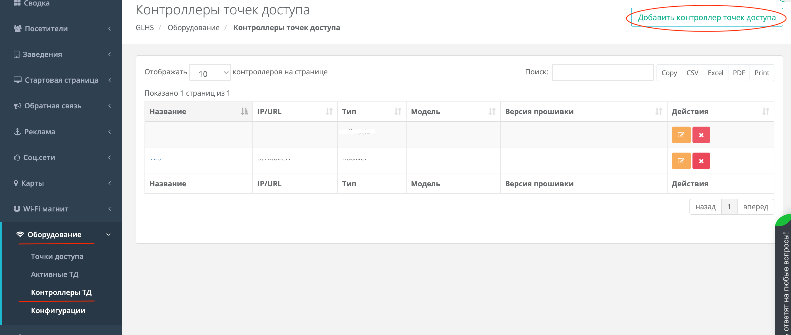The height and width of the screenshot is (335, 791).
Task: Expand the Карты menu chevron
Action: pos(110,183)
